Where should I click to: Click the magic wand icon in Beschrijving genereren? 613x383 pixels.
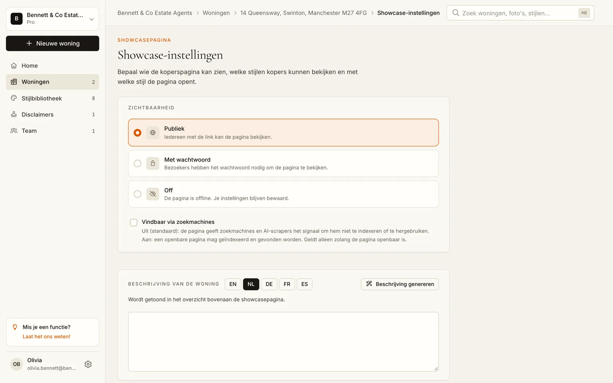point(369,284)
